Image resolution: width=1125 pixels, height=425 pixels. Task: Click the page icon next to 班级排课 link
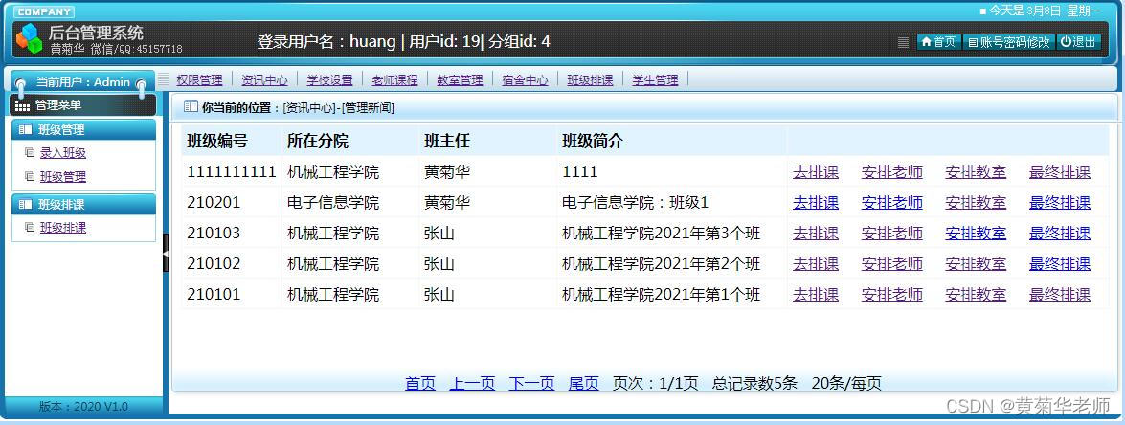tap(30, 228)
